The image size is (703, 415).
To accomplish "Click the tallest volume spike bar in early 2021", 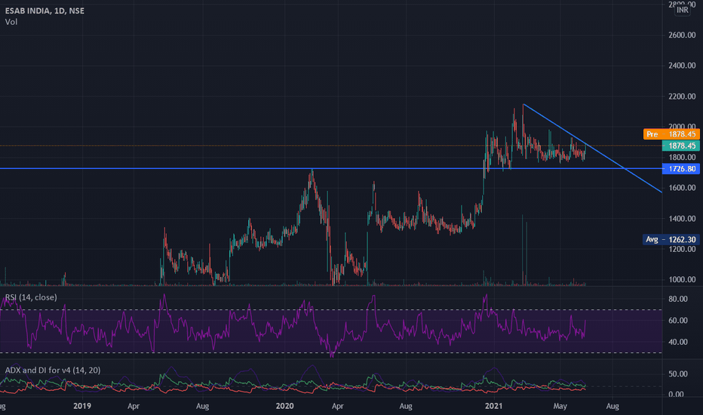I will coord(523,250).
